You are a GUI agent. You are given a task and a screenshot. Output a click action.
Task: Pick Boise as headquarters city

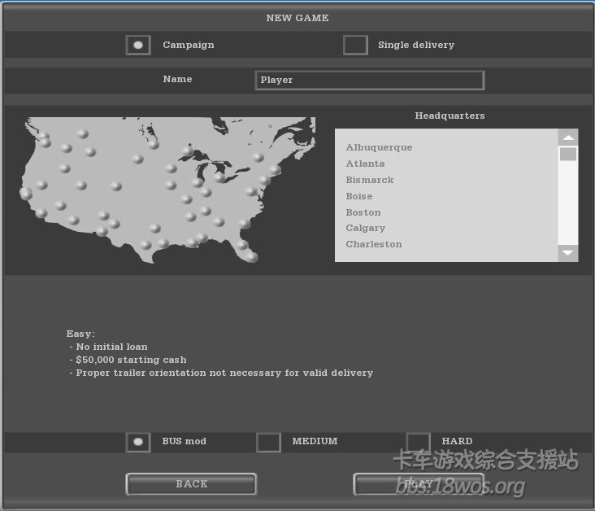pyautogui.click(x=359, y=196)
